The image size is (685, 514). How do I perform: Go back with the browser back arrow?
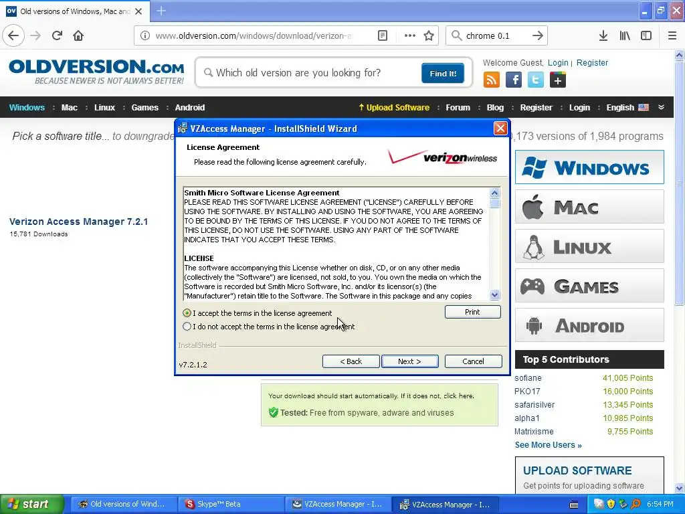click(13, 35)
